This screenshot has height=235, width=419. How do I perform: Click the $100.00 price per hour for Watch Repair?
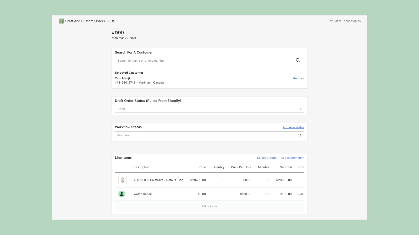tap(246, 194)
